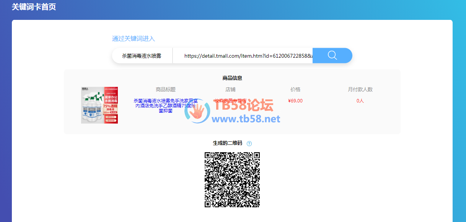
Task: Open the help icon beside 生成的二维码
Action: (x=249, y=144)
